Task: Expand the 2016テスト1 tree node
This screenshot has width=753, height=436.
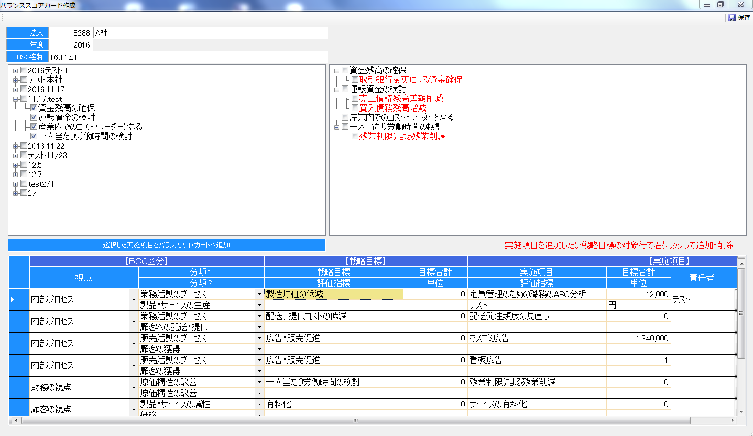Action: coord(16,71)
